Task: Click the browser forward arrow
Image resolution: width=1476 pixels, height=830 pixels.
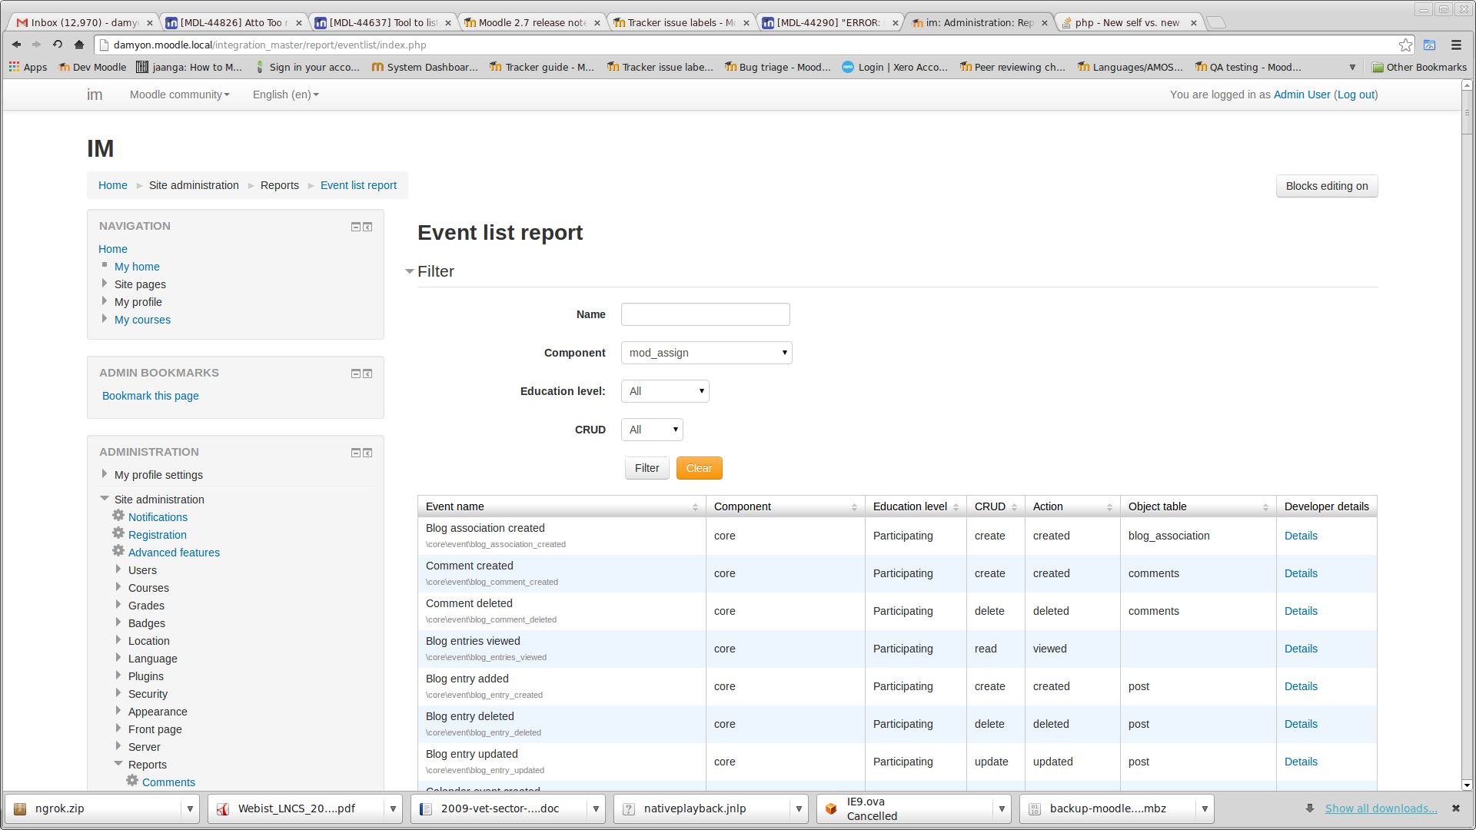Action: (x=36, y=45)
